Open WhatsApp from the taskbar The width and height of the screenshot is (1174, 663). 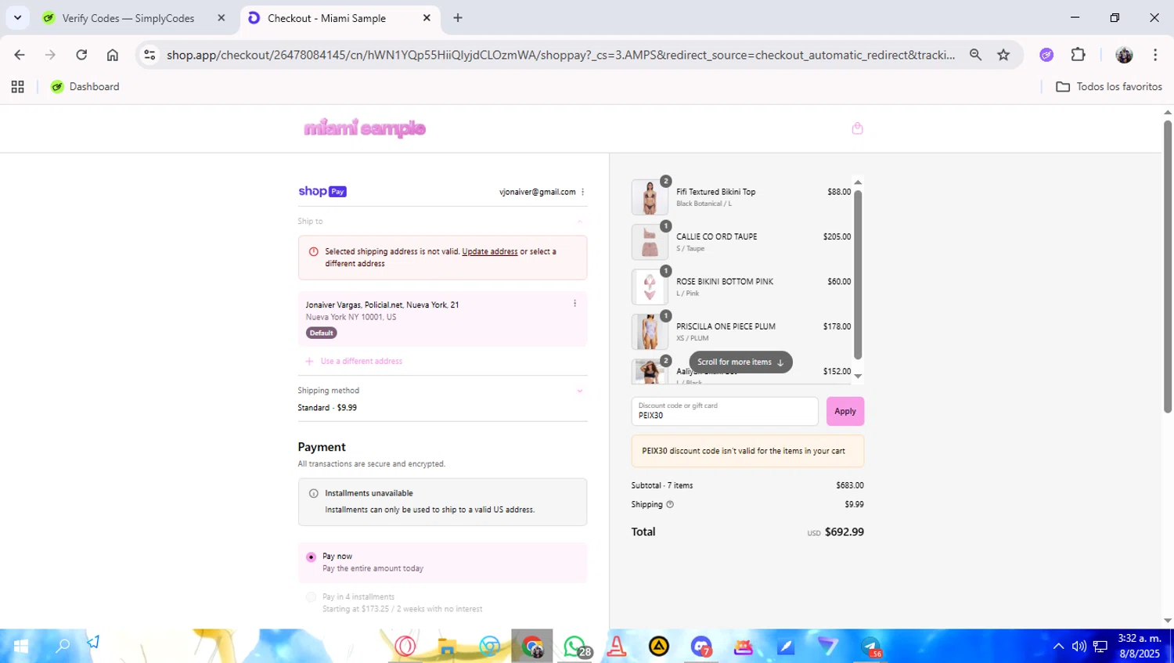pyautogui.click(x=574, y=647)
